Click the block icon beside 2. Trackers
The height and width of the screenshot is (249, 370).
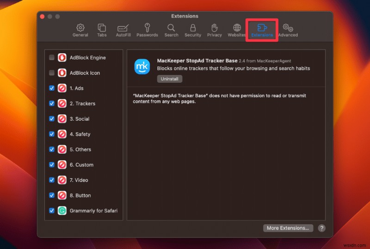62,104
